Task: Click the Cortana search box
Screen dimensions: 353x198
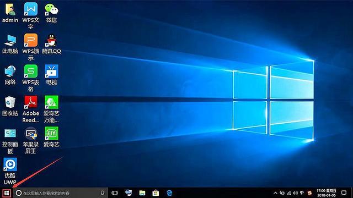Action: coord(61,193)
